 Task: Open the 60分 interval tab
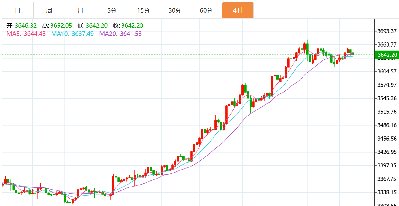coord(206,10)
